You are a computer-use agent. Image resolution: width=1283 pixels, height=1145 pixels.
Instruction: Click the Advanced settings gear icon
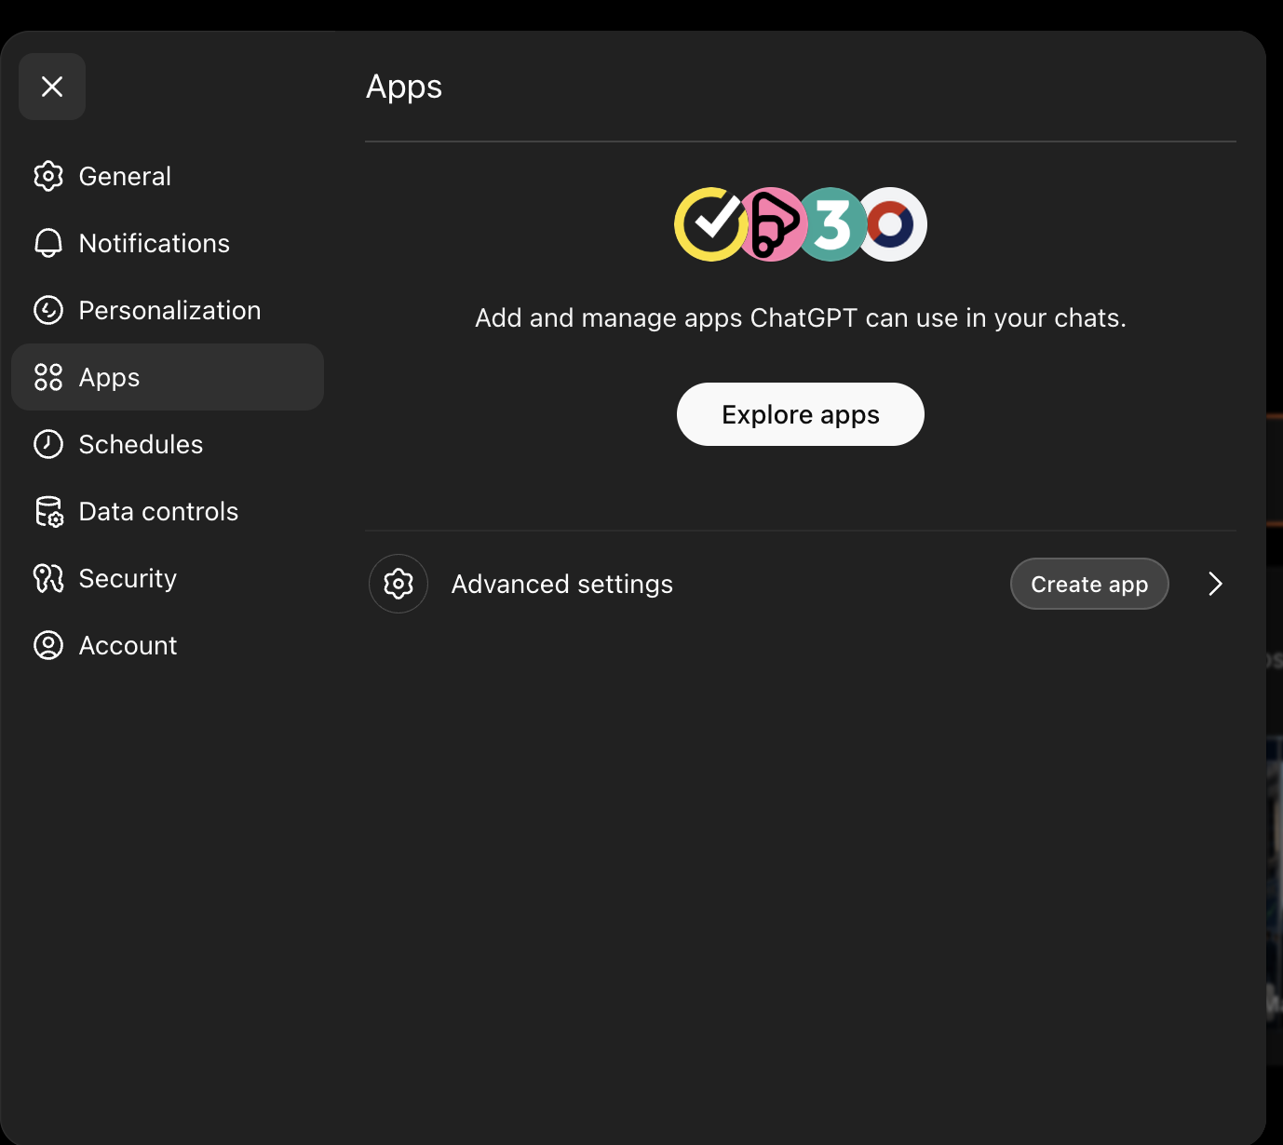click(398, 584)
